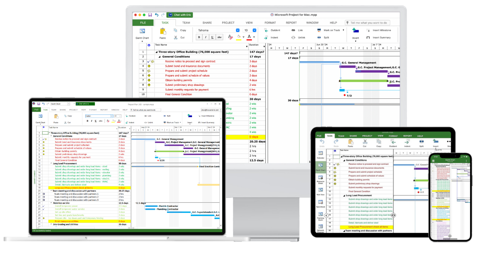Tap the Split icon on the iPad toolbar

point(421,141)
